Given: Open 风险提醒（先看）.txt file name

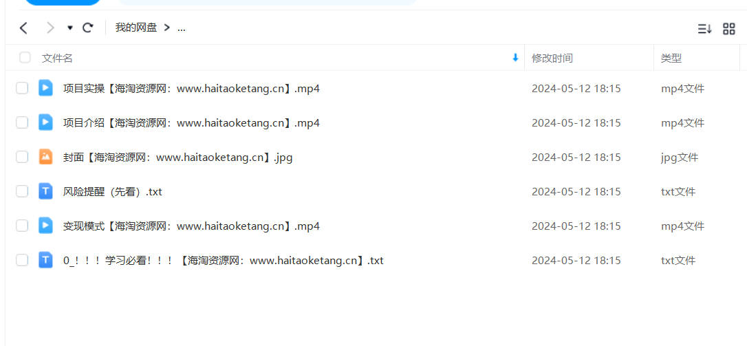Looking at the screenshot, I should [112, 192].
